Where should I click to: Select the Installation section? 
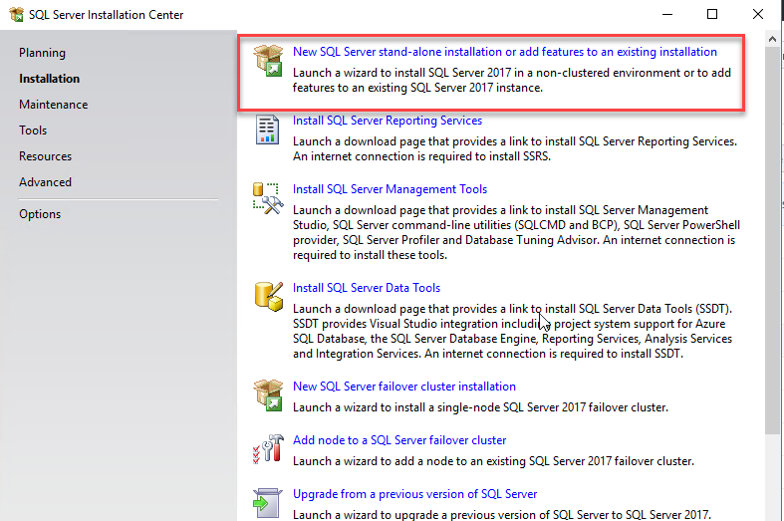point(49,79)
